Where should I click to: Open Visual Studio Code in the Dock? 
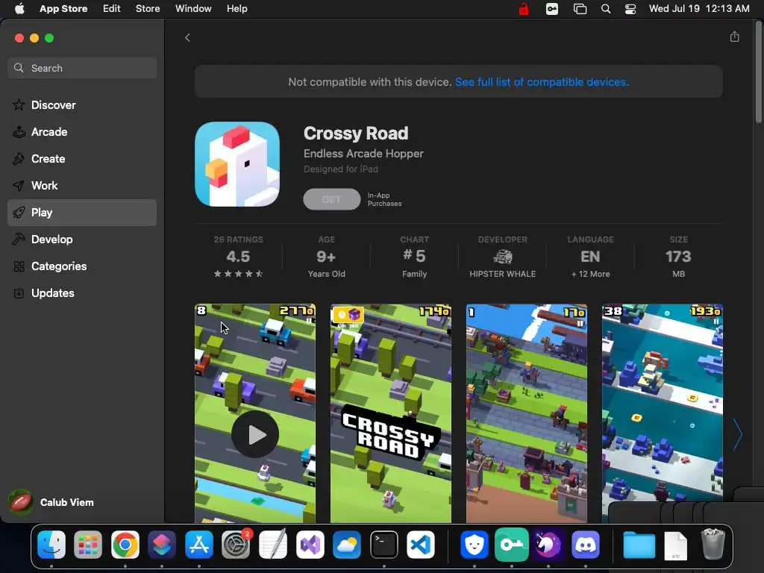click(x=421, y=545)
